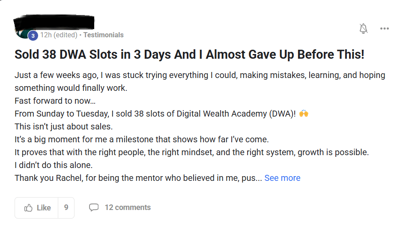Viewport: 406px width, 225px height.
Task: Open the 12 comments section
Action: [x=128, y=207]
